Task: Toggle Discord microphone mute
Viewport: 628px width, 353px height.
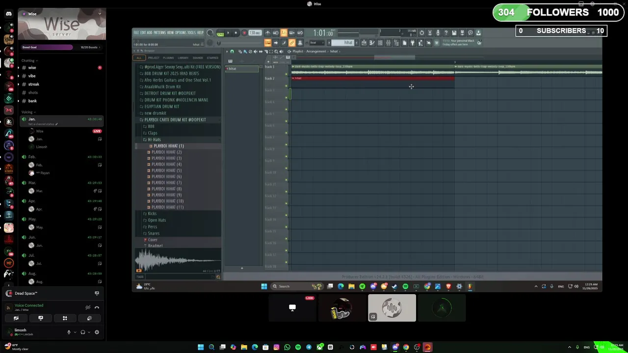Action: tap(69, 332)
